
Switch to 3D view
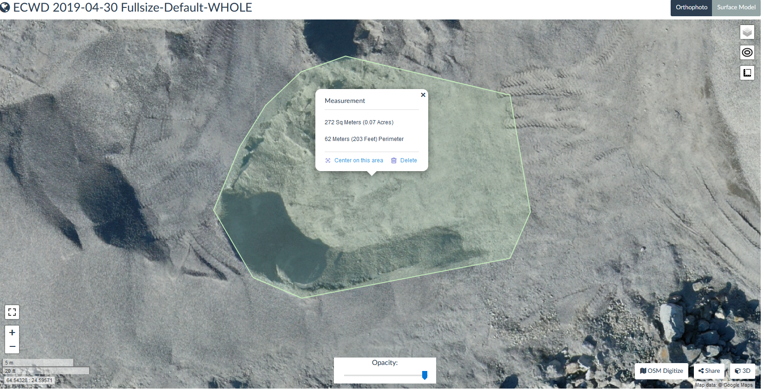(743, 371)
